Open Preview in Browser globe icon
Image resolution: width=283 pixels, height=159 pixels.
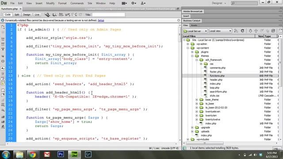[x=54, y=15]
